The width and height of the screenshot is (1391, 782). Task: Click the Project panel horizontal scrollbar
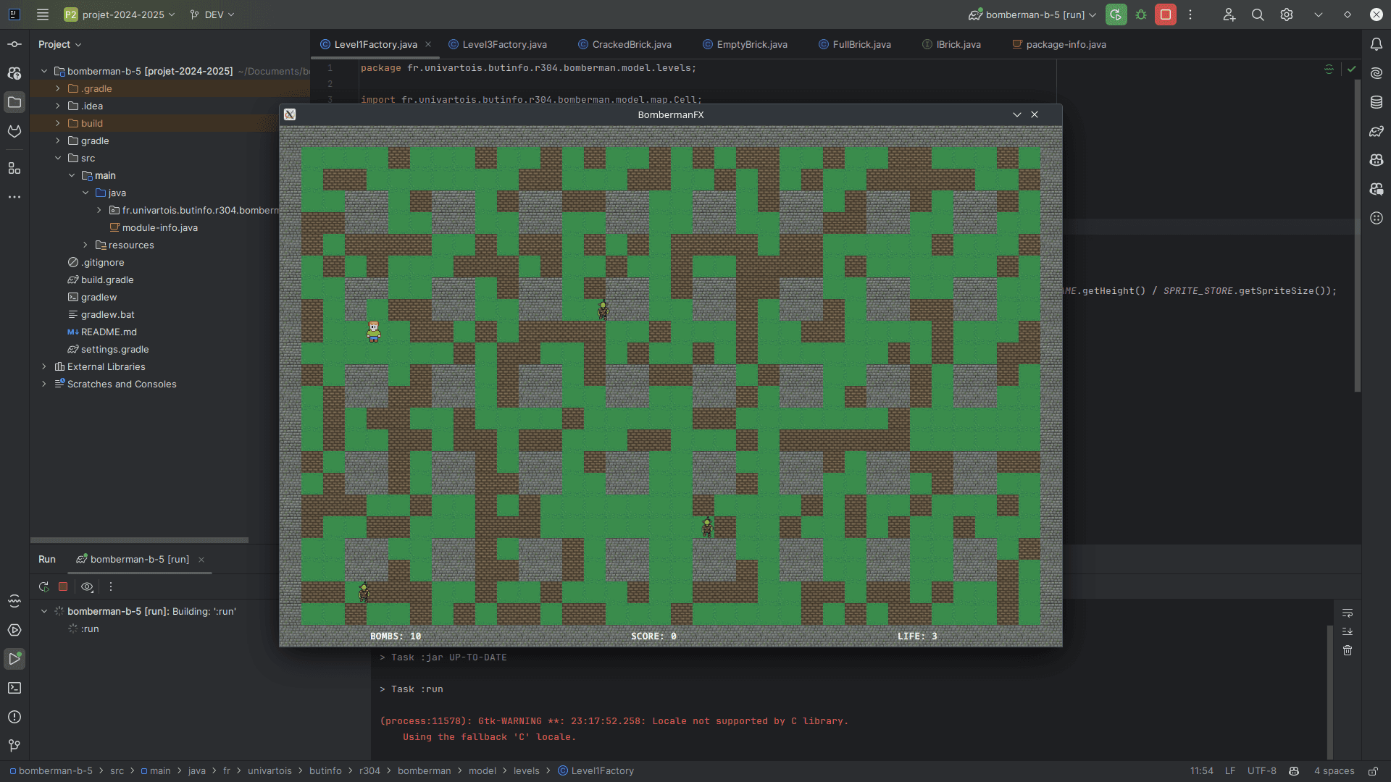[139, 540]
